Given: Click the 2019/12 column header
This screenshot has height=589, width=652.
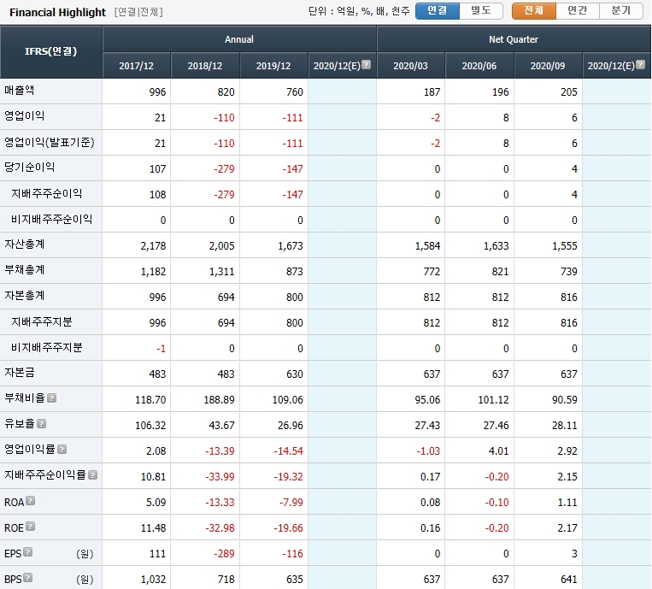Looking at the screenshot, I should pyautogui.click(x=273, y=66).
